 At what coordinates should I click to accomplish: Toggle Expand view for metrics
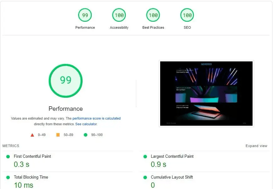(256, 146)
